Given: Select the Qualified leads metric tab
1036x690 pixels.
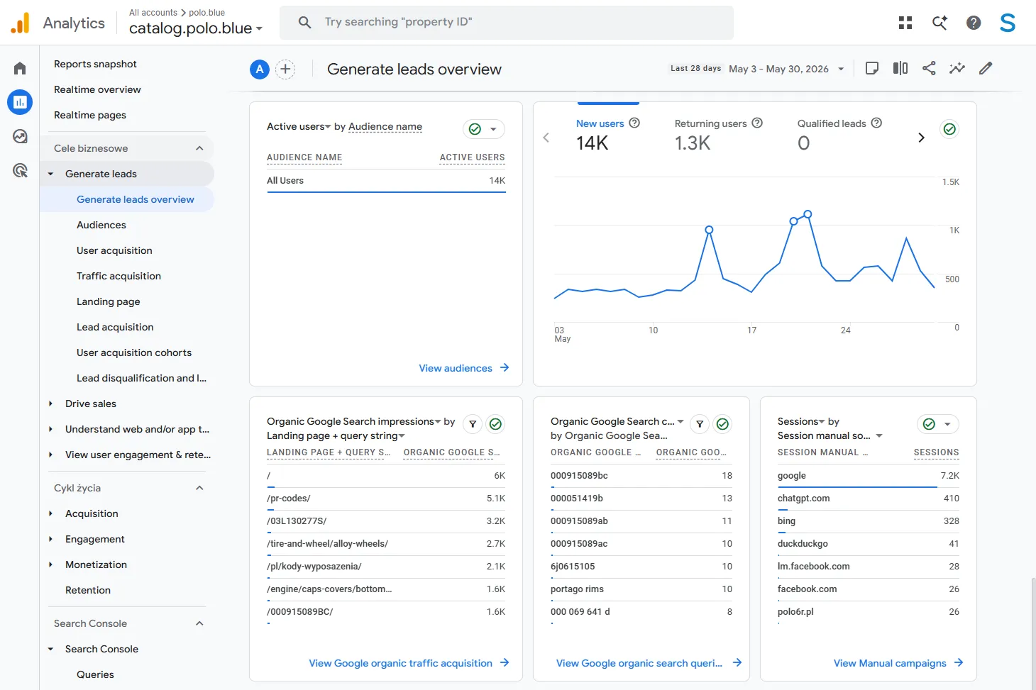Looking at the screenshot, I should coord(839,135).
